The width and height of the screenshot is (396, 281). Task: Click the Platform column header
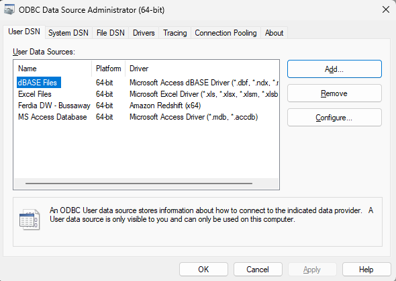109,69
